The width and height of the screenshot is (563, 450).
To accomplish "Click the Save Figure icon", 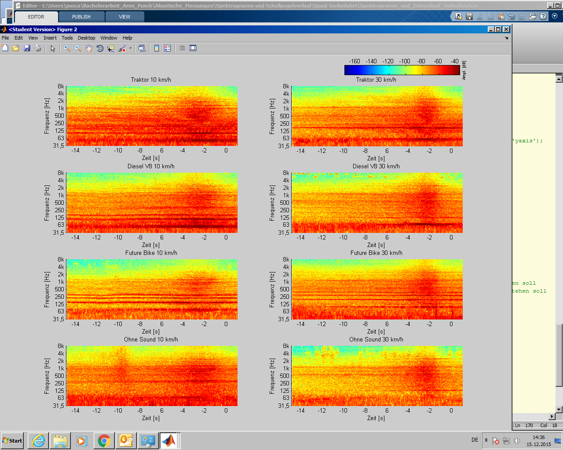I will 27,48.
